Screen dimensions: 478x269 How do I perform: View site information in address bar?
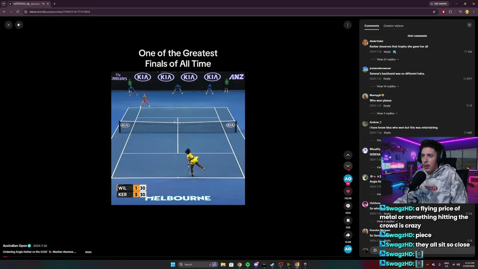click(26, 12)
